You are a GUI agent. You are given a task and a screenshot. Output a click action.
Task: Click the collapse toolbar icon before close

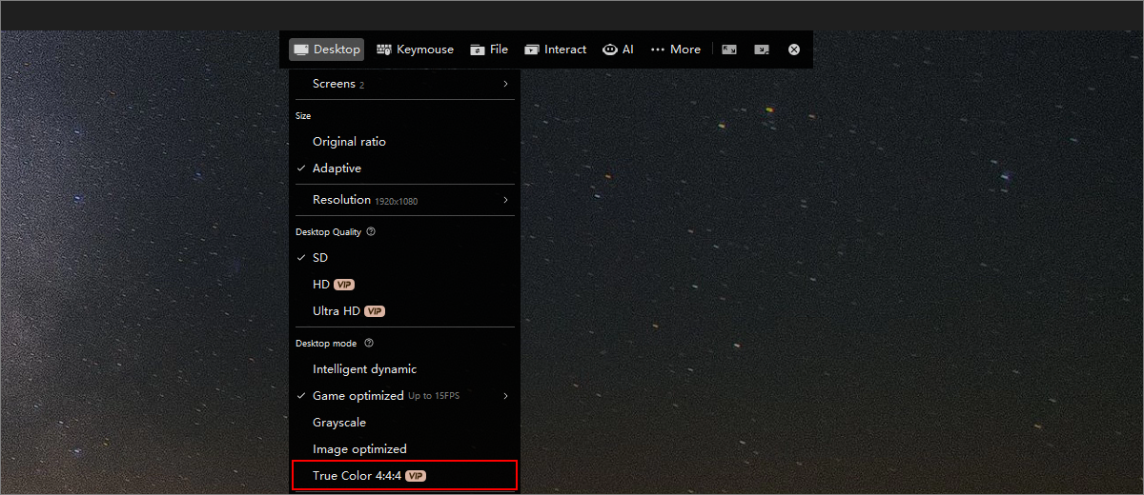(762, 49)
